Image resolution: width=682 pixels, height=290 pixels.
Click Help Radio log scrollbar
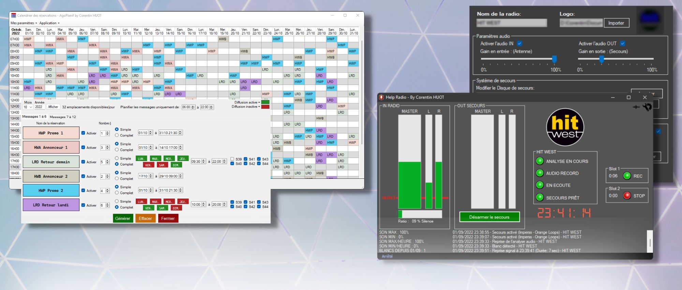[x=650, y=242]
